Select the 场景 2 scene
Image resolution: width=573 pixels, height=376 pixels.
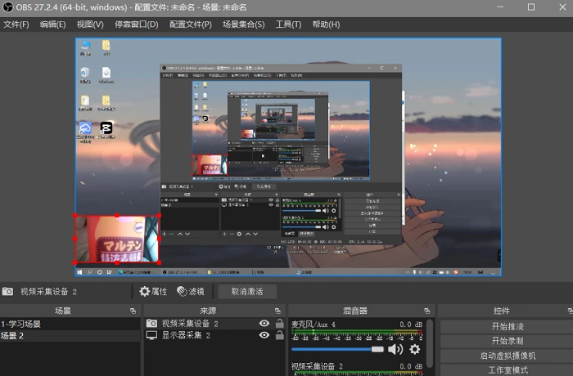click(70, 335)
